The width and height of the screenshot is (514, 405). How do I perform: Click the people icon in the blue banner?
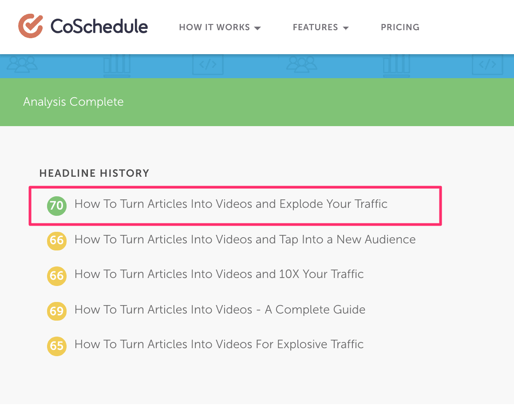pos(22,64)
